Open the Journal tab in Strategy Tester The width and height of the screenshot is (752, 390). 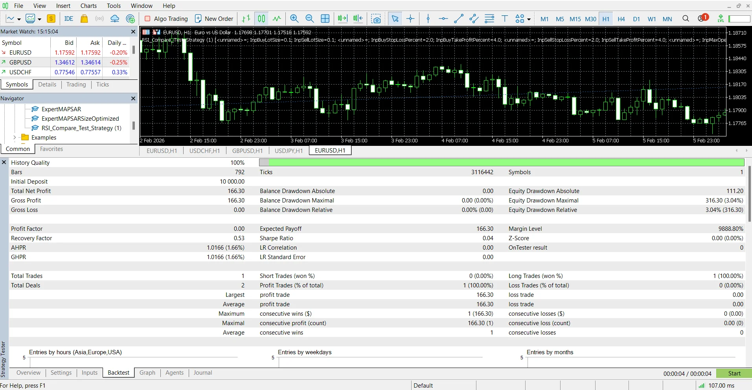(x=203, y=373)
